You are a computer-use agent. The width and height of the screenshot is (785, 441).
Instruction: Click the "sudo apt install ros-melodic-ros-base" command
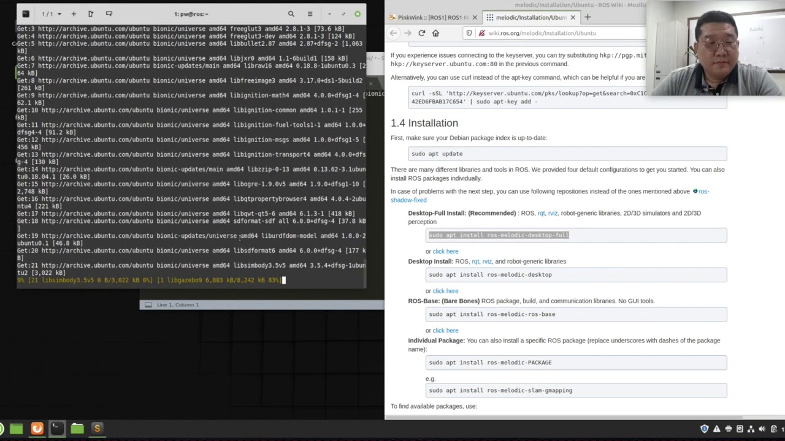pos(492,314)
